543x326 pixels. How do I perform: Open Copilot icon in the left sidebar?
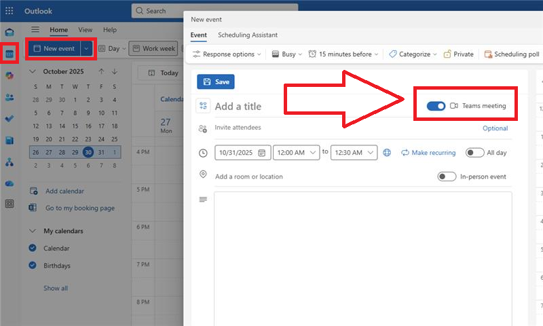coord(10,75)
